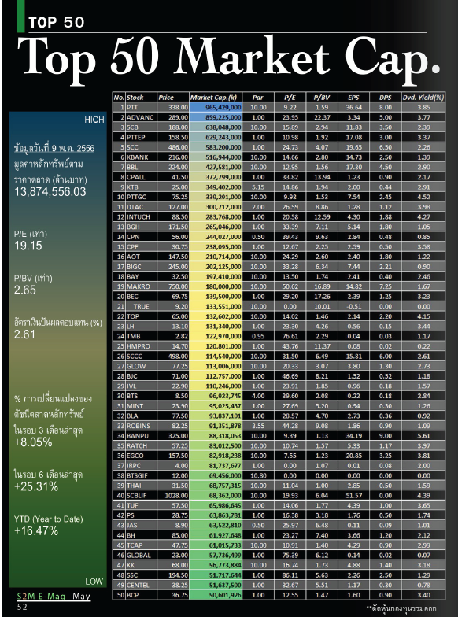The height and width of the screenshot is (617, 458).
Task: Click the 'DPS' column header
Action: point(386,98)
